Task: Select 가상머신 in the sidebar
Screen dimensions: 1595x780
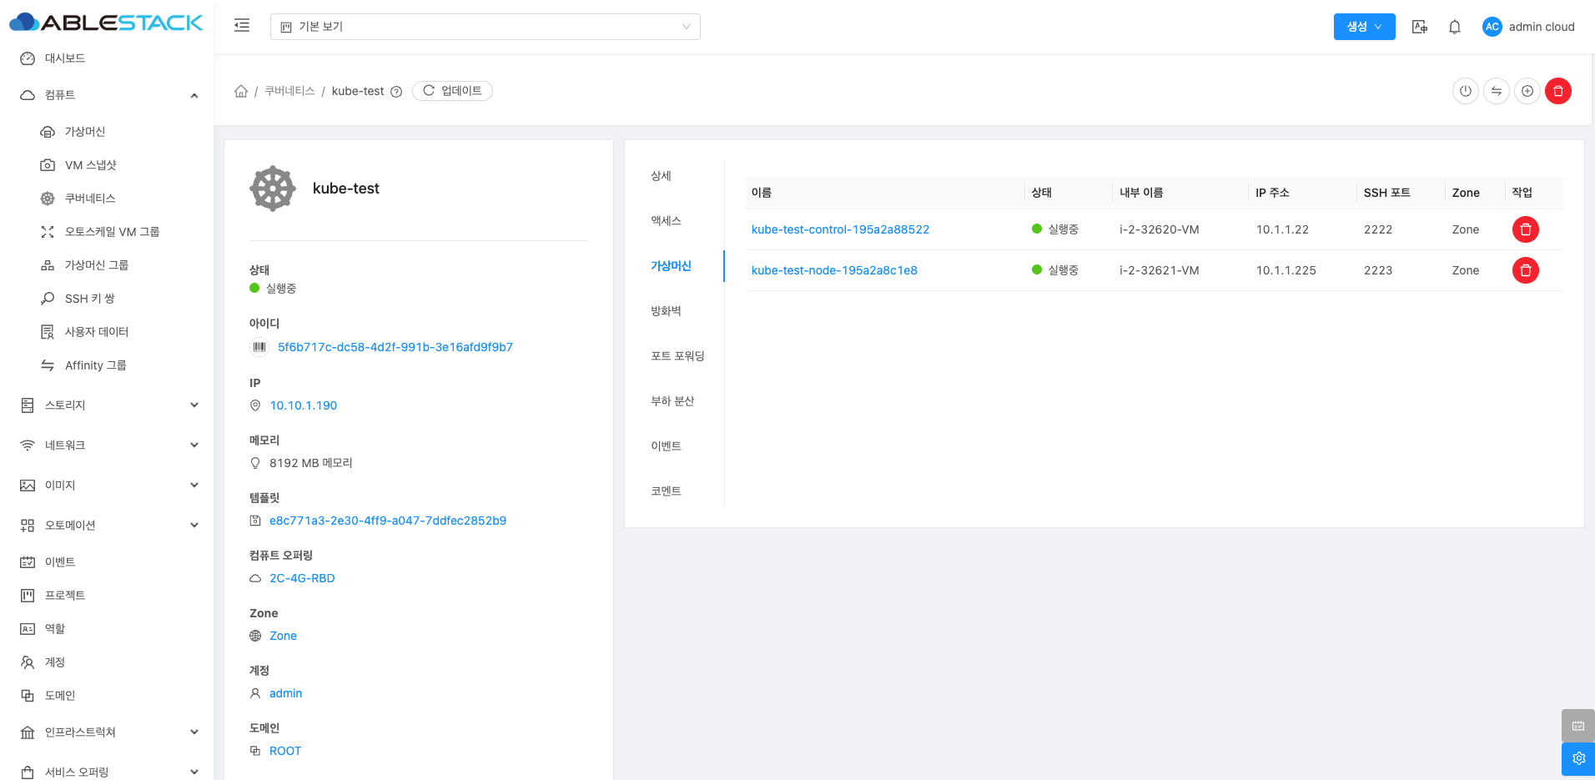Action: coord(84,132)
